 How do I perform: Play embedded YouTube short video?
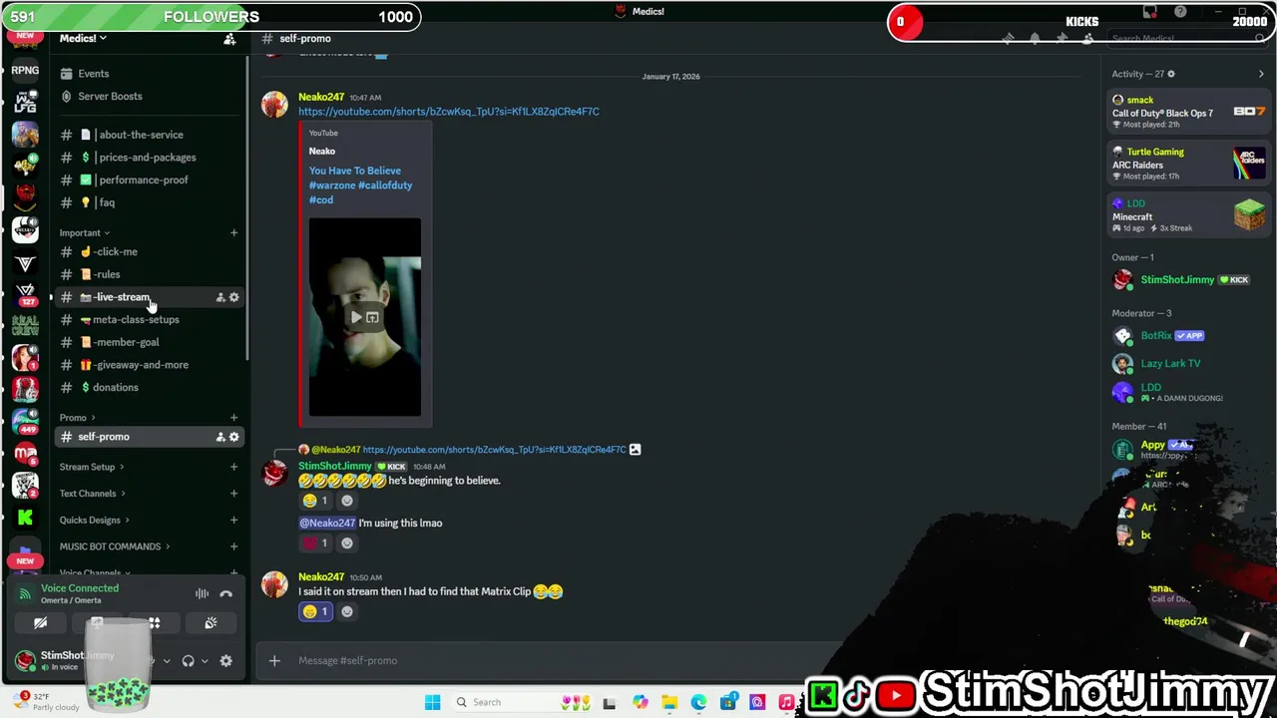(x=356, y=317)
